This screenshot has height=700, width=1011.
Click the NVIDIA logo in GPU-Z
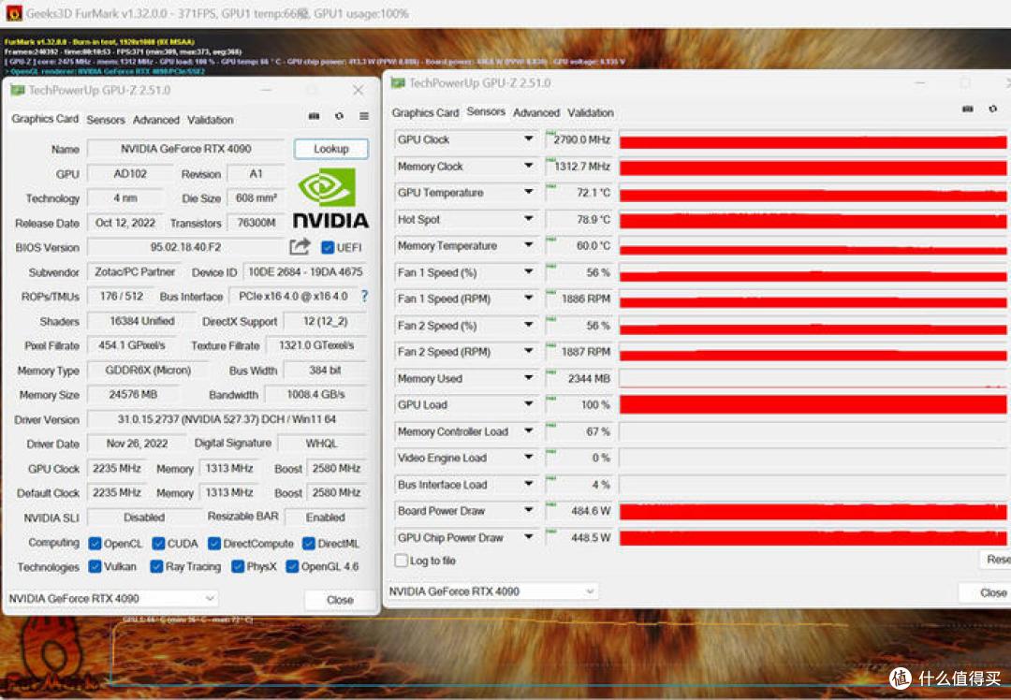click(x=330, y=198)
